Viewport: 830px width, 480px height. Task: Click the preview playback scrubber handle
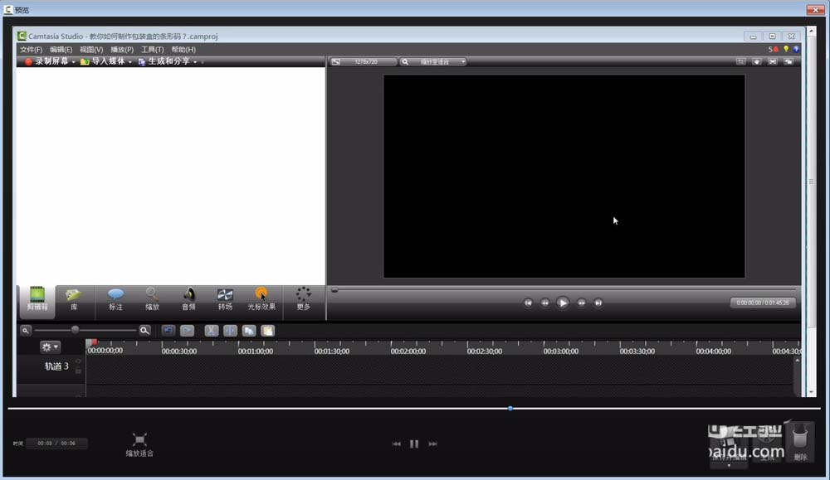click(x=334, y=289)
